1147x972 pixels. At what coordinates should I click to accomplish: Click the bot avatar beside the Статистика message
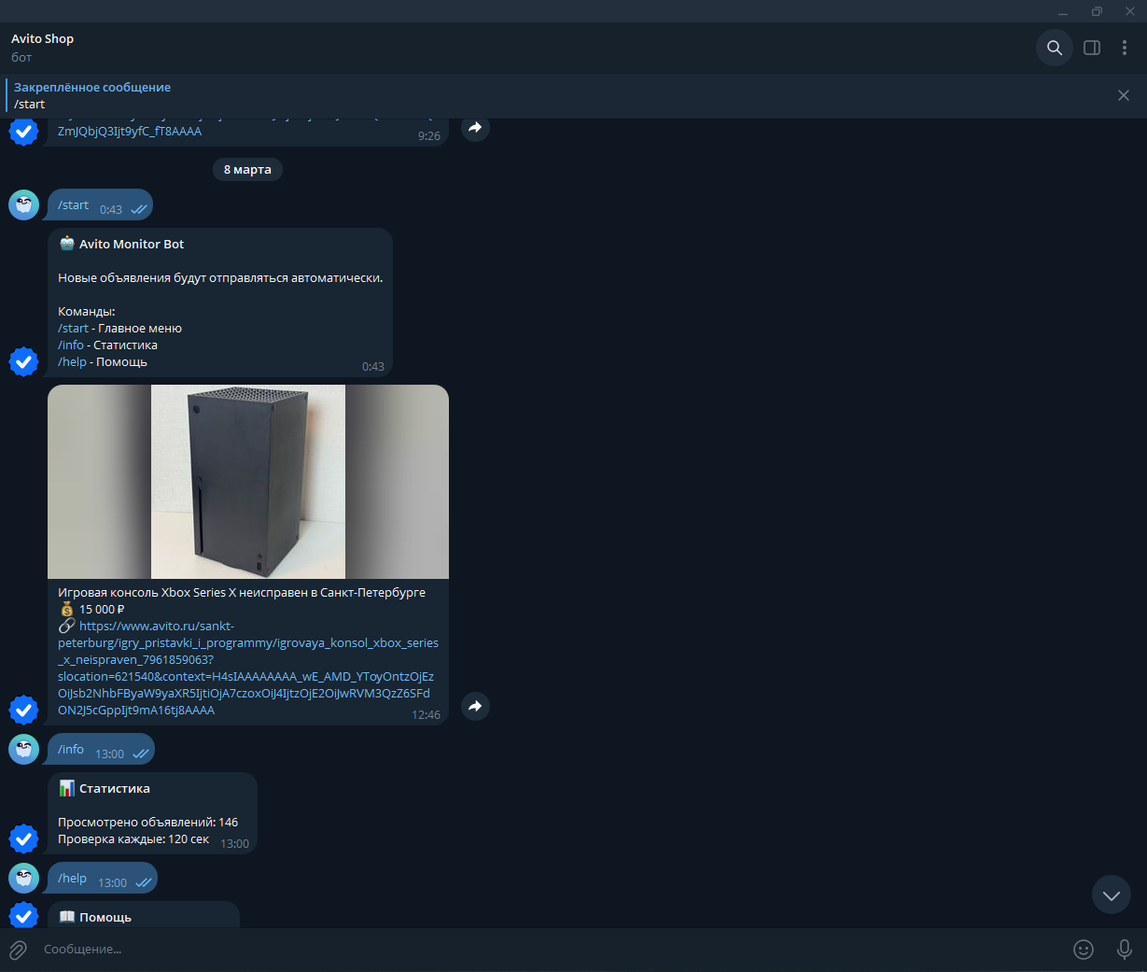pos(23,838)
